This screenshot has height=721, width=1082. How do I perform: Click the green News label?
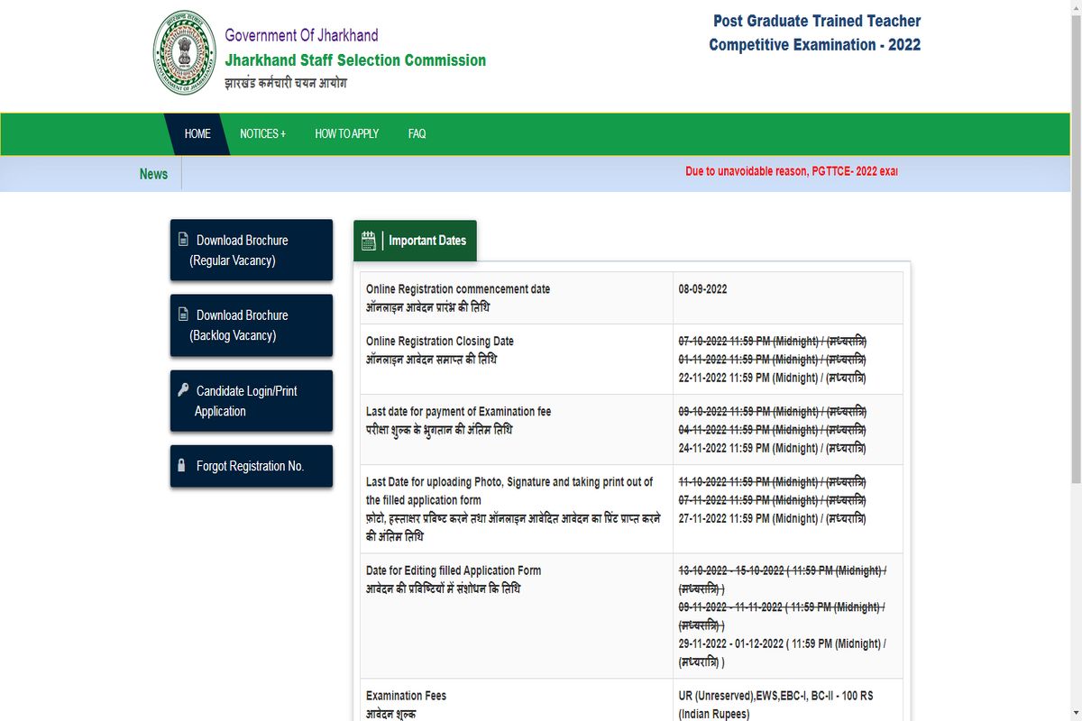(x=153, y=174)
